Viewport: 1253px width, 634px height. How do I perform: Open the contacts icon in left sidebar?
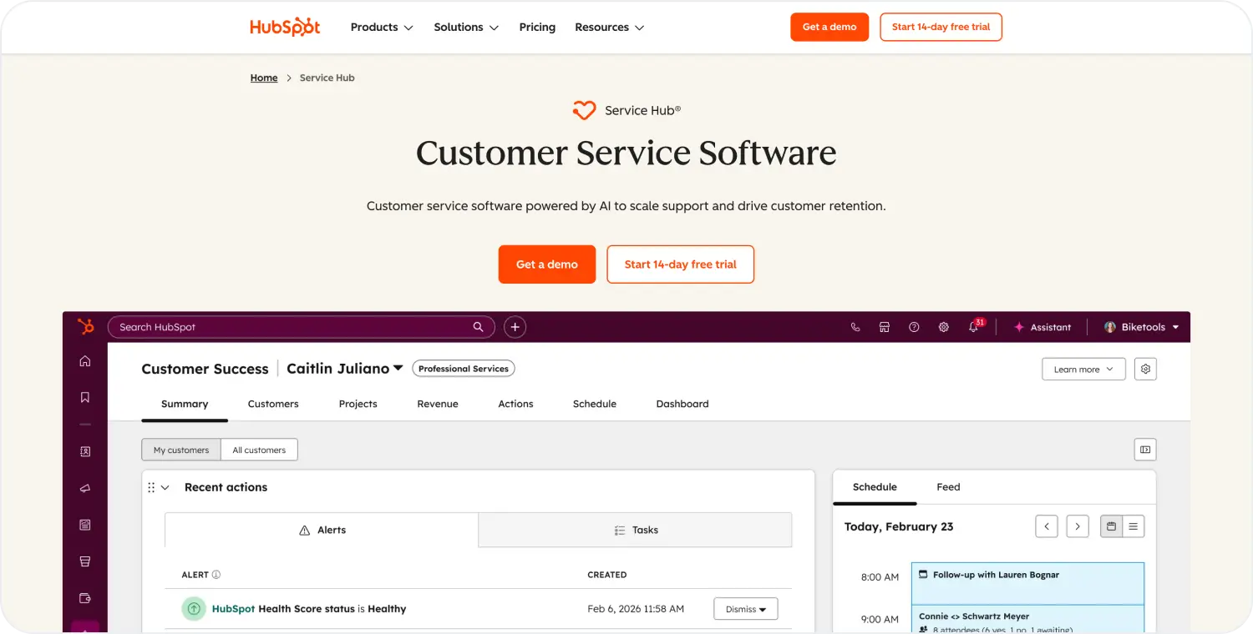point(85,451)
